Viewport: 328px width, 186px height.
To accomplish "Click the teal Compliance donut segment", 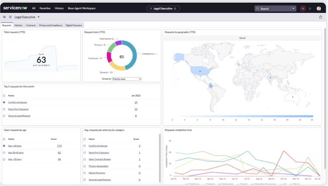I will pyautogui.click(x=132, y=55).
